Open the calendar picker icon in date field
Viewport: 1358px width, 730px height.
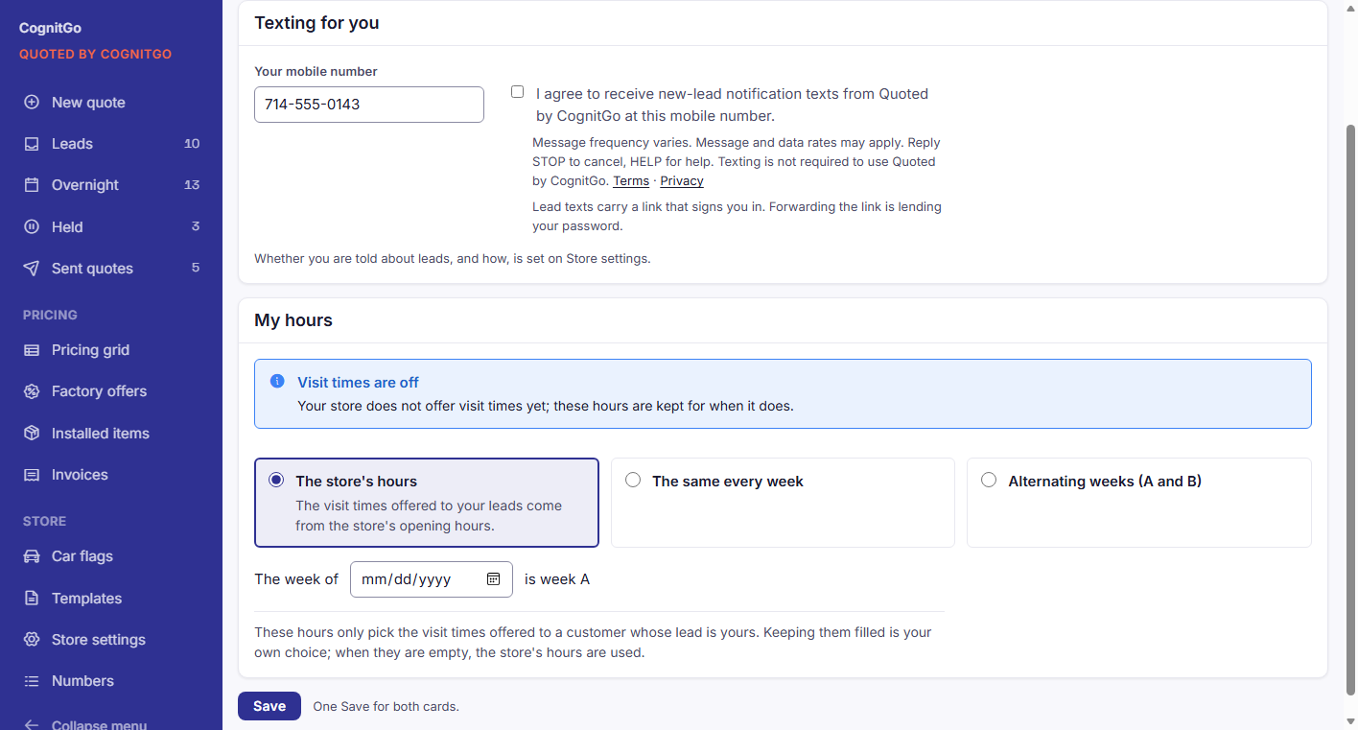(x=494, y=579)
